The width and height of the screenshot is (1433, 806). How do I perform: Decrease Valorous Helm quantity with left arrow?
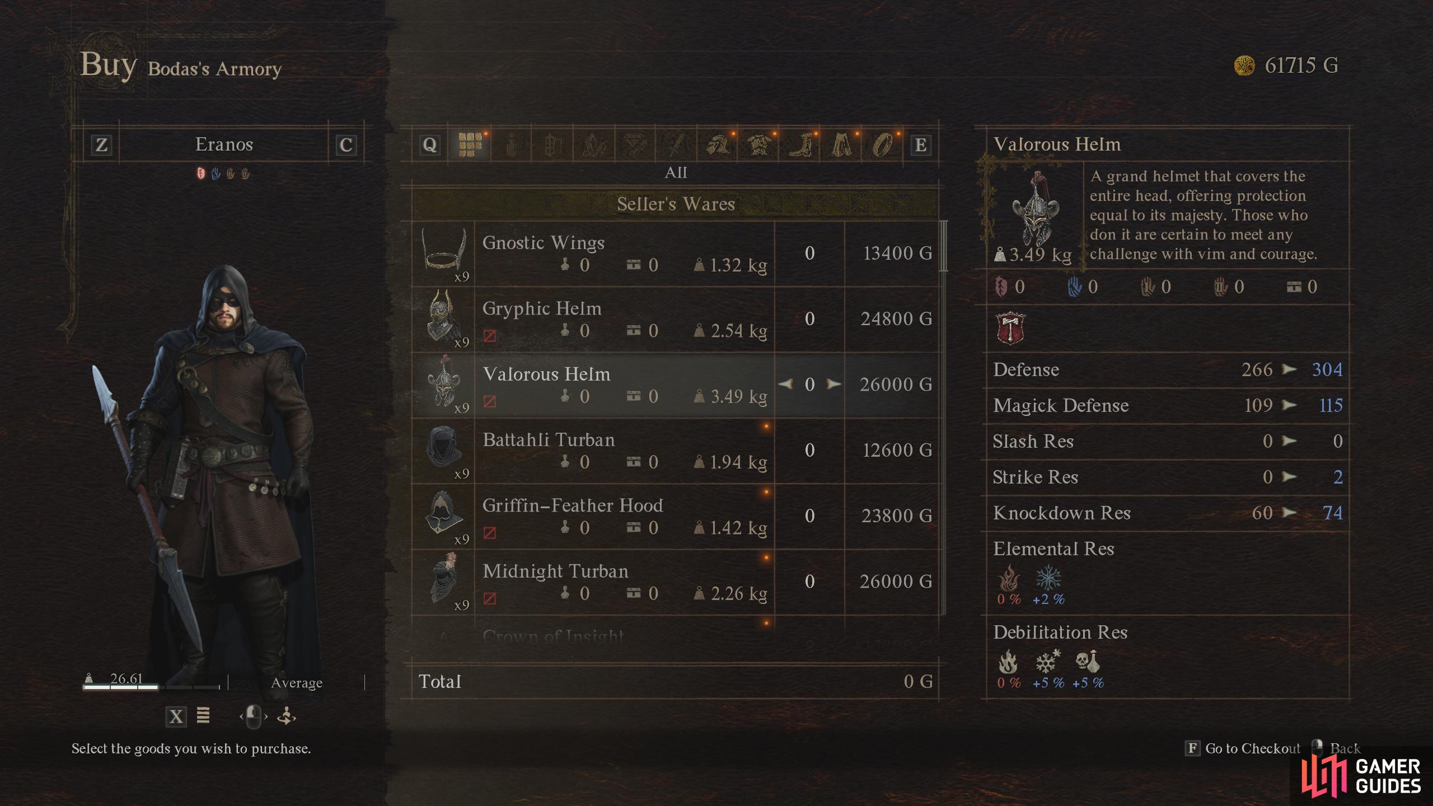point(785,384)
